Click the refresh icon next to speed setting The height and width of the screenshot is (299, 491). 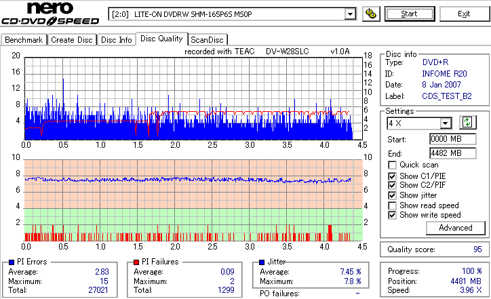point(467,123)
